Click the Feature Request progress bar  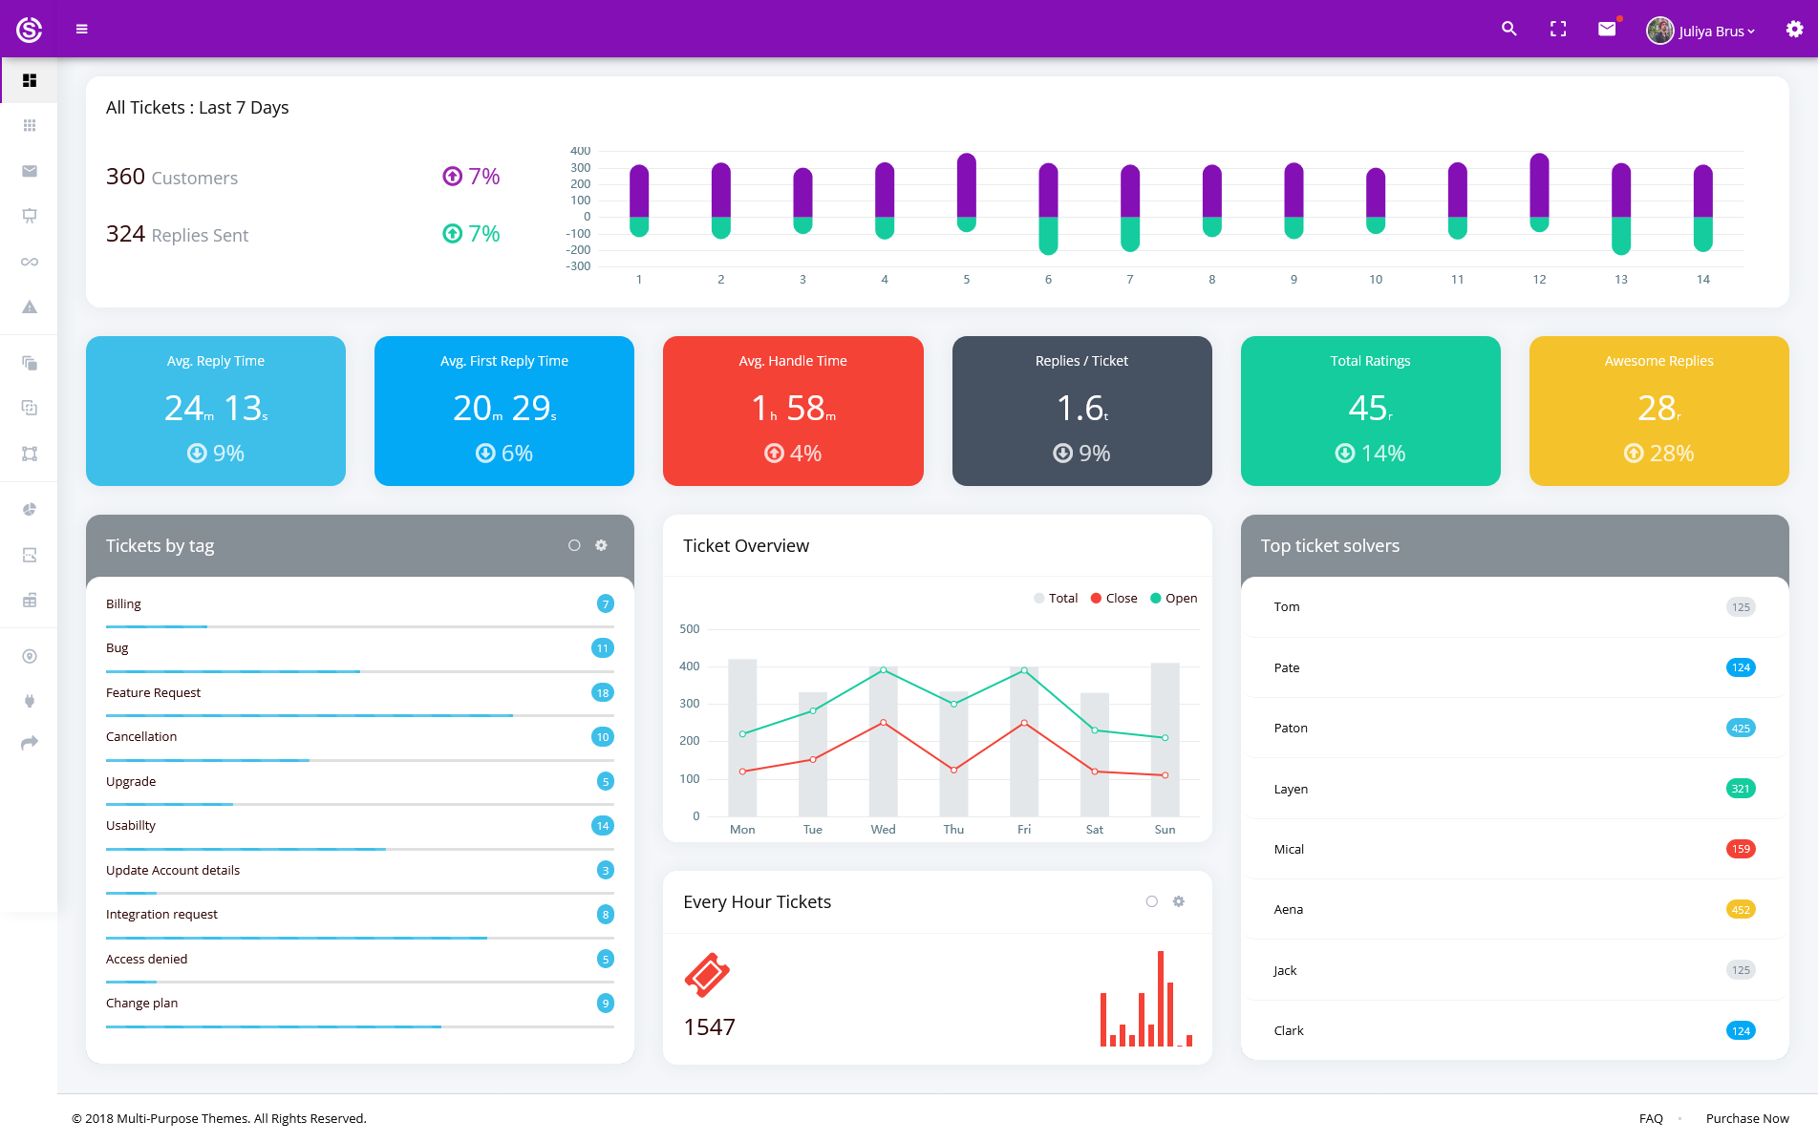(x=360, y=715)
